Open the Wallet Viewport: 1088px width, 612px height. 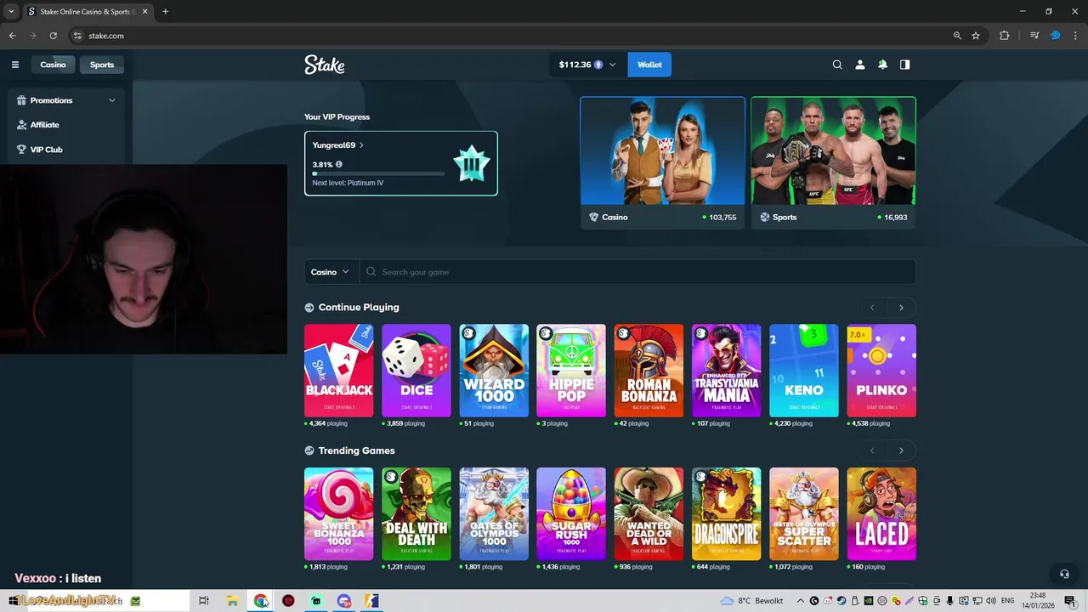pos(649,65)
